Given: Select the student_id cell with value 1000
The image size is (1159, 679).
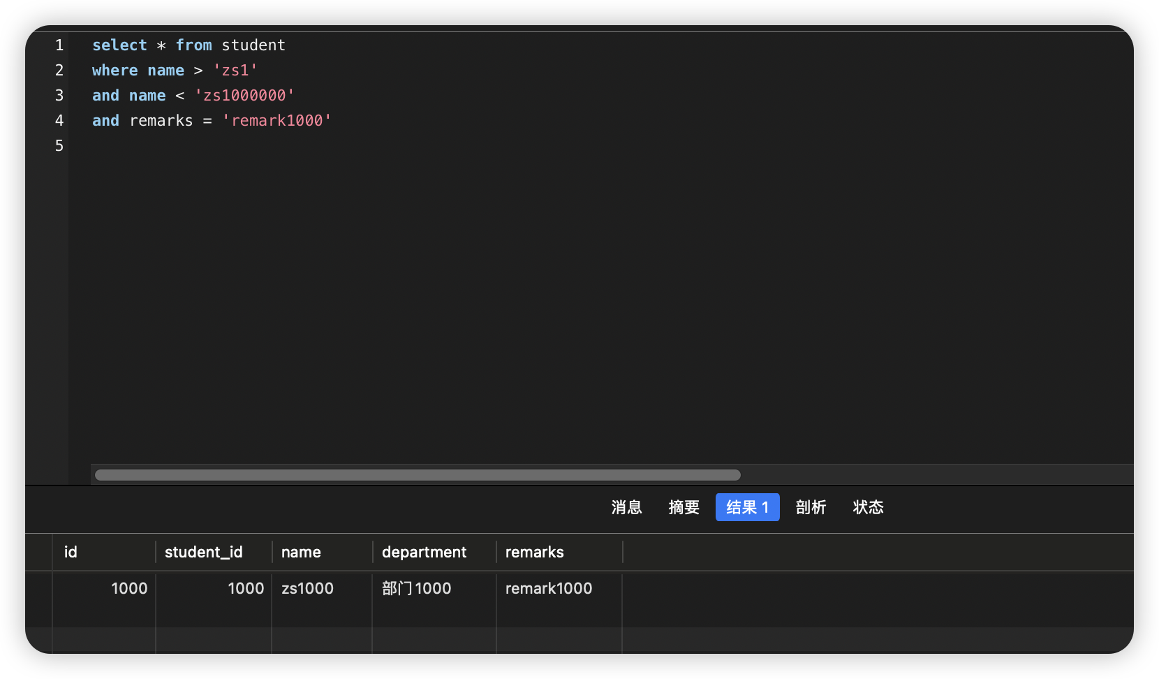Looking at the screenshot, I should point(214,589).
